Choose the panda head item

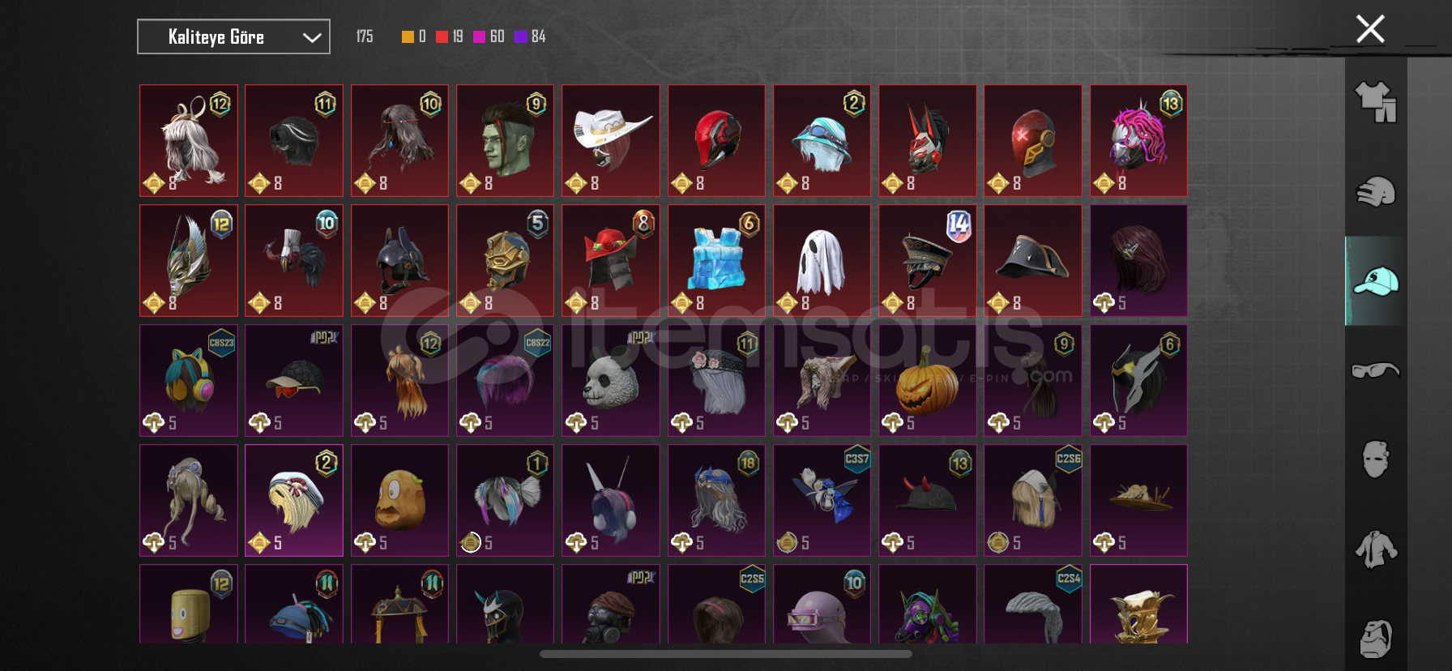click(611, 380)
